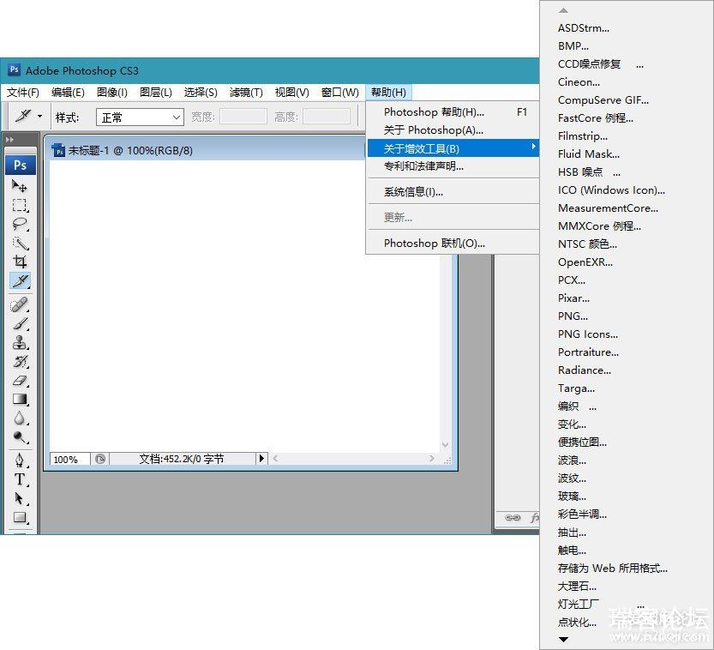Screen dimensions: 714x650
Task: Select the Slice tool in toolbox
Action: click(x=20, y=280)
